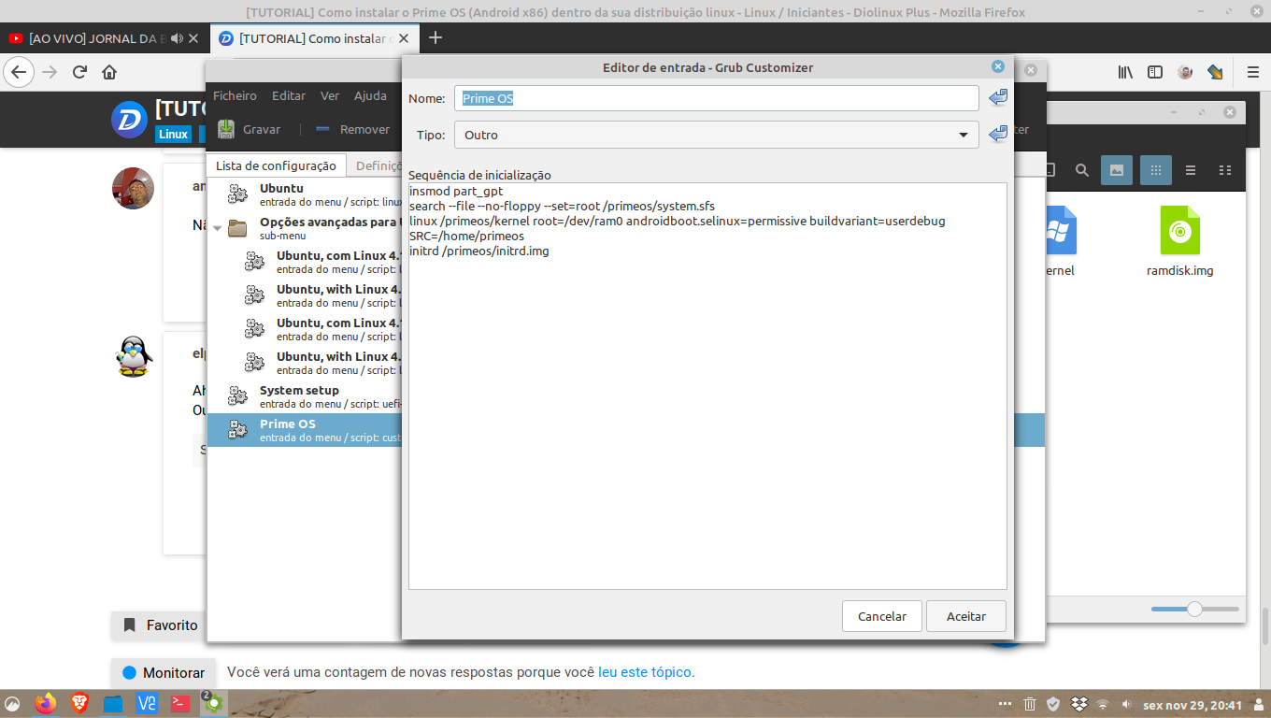Toggle thumbnail preview button in the file manager

click(1117, 170)
